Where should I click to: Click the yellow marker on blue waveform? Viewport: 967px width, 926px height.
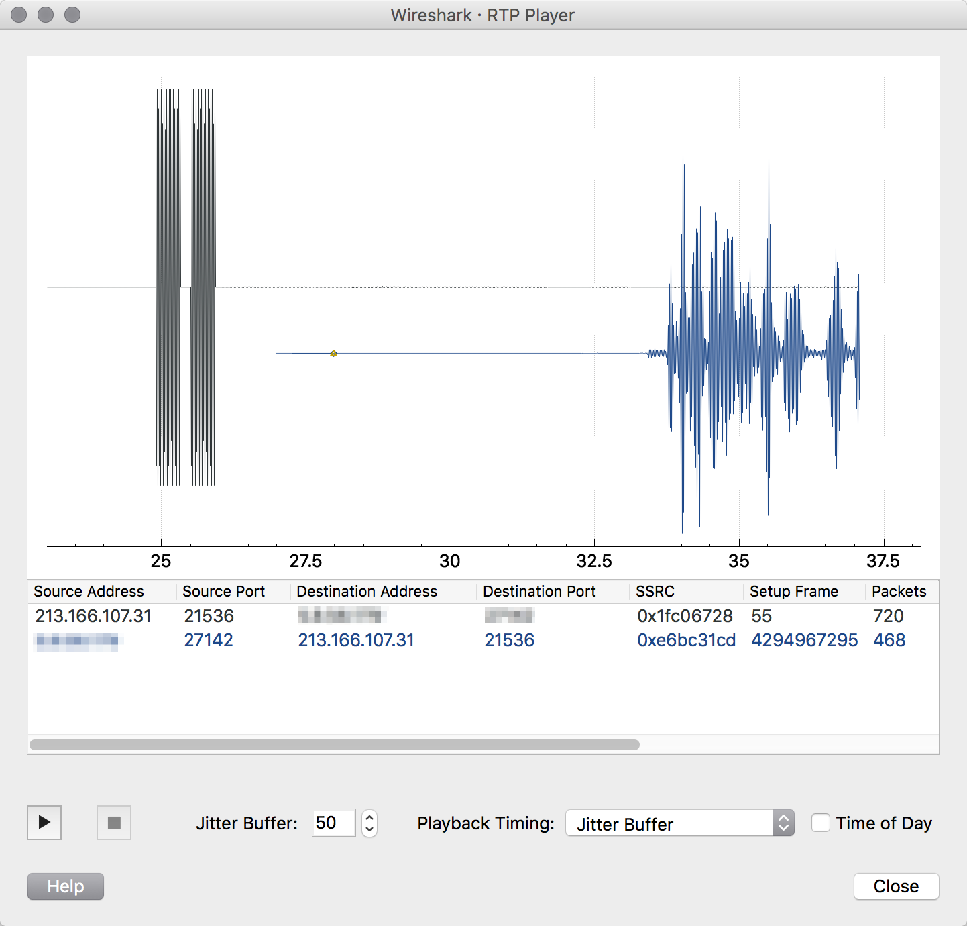click(333, 353)
